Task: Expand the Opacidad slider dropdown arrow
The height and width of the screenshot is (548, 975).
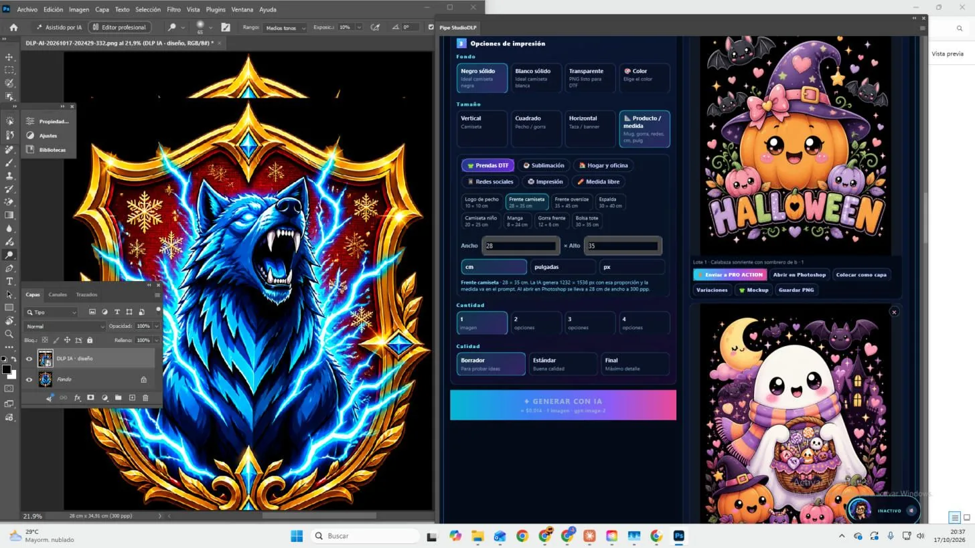Action: click(x=156, y=326)
